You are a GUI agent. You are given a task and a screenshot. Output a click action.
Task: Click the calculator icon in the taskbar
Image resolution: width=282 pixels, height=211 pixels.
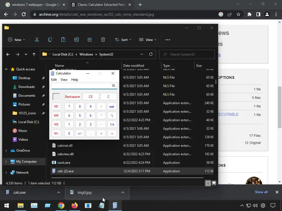[x=115, y=206]
